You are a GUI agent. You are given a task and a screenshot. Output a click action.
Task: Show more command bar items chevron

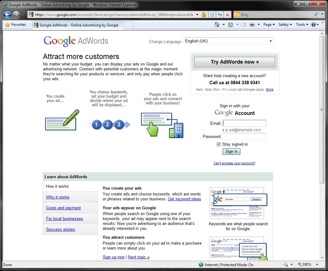pos(322,22)
